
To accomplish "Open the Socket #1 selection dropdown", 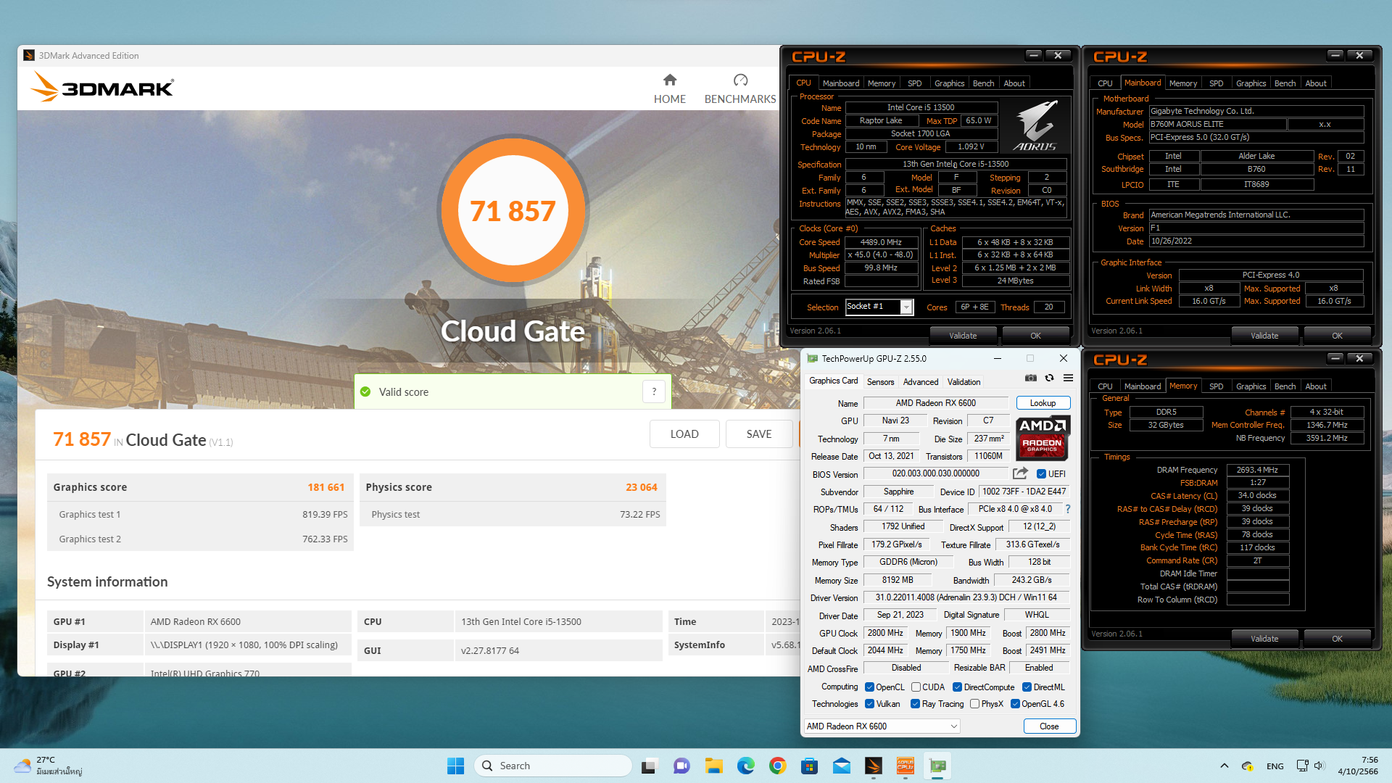I will [879, 307].
